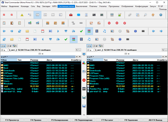
Task: Click the F6 Перемещение button
Action: (83, 120)
